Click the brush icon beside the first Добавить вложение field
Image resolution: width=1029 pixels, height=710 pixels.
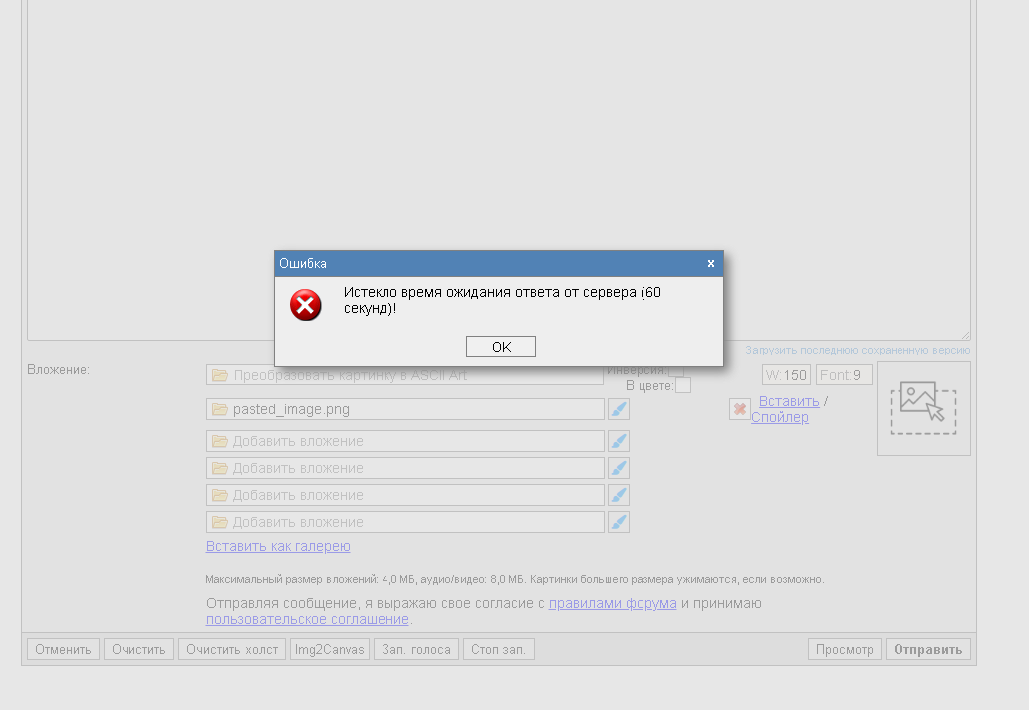point(619,441)
